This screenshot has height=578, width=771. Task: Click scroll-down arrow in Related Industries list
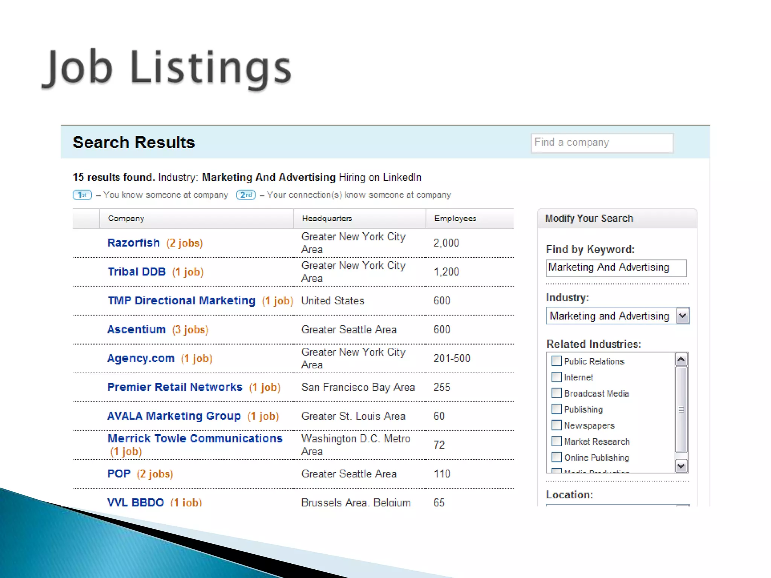point(681,466)
